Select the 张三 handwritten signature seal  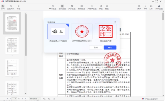point(58,32)
